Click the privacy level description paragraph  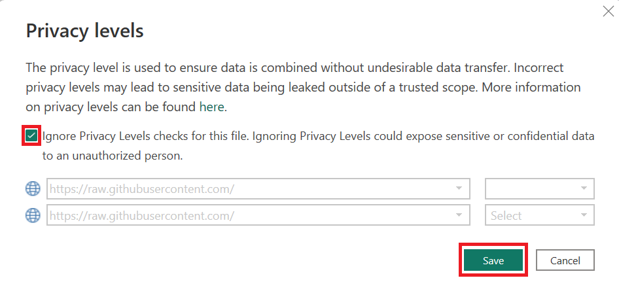coord(294,86)
